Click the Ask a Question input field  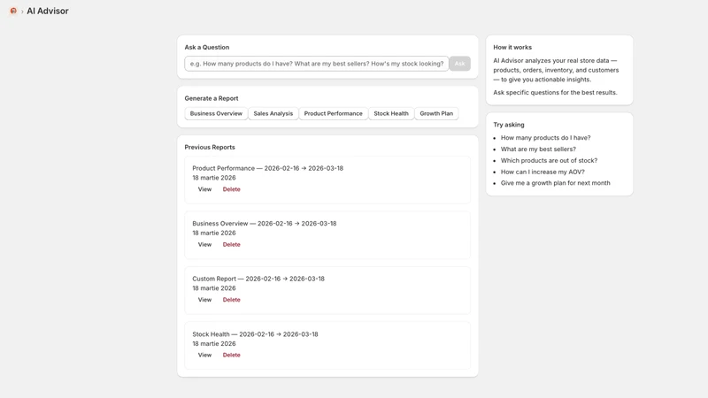[317, 64]
